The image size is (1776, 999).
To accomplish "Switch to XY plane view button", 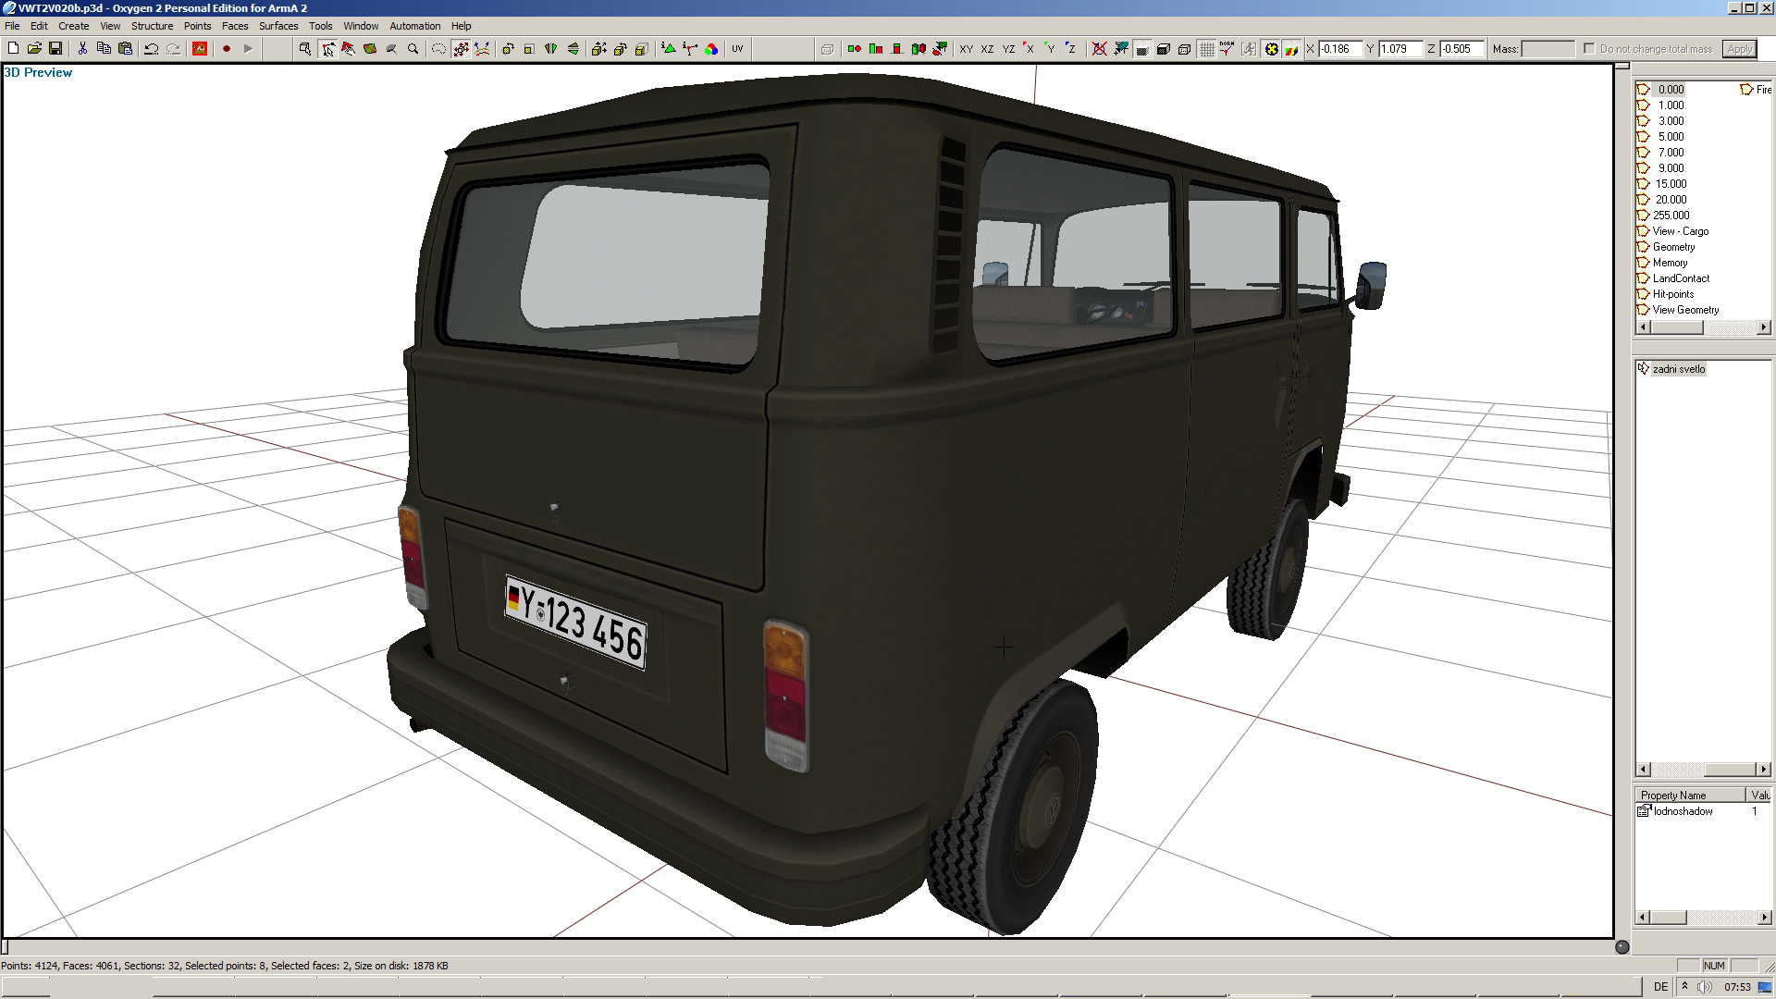I will (x=966, y=49).
